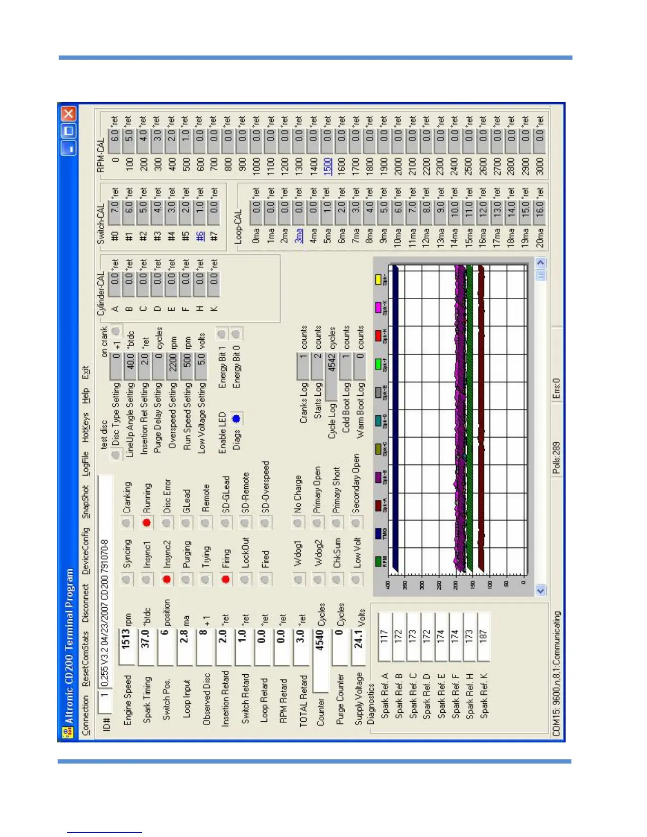Click the Altronic app icon in title bar

click(x=68, y=732)
